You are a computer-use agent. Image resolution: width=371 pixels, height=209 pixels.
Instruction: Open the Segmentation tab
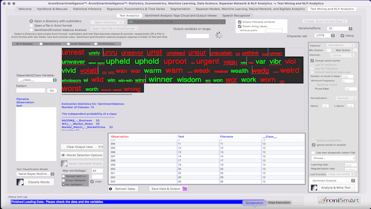[180, 9]
